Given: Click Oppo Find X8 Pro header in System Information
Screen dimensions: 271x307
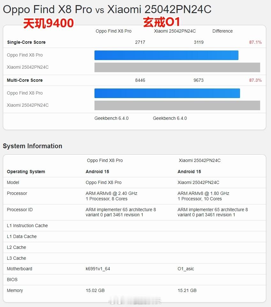Looking at the screenshot, I should (105, 161).
